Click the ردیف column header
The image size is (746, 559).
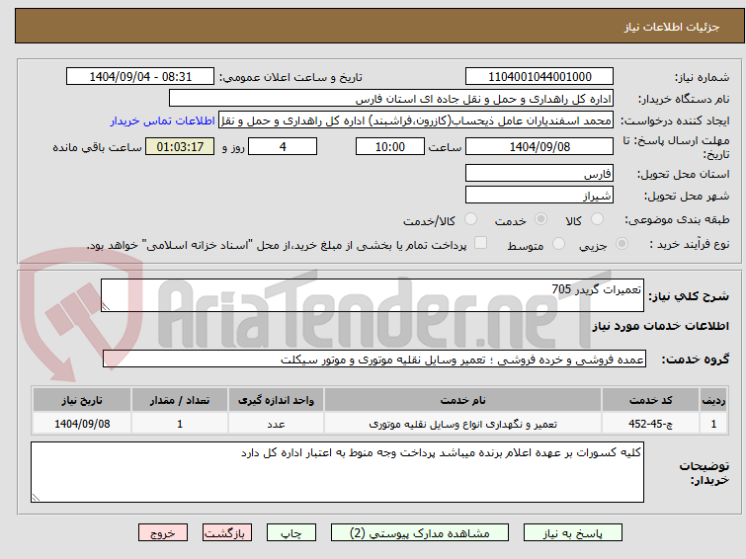click(713, 400)
